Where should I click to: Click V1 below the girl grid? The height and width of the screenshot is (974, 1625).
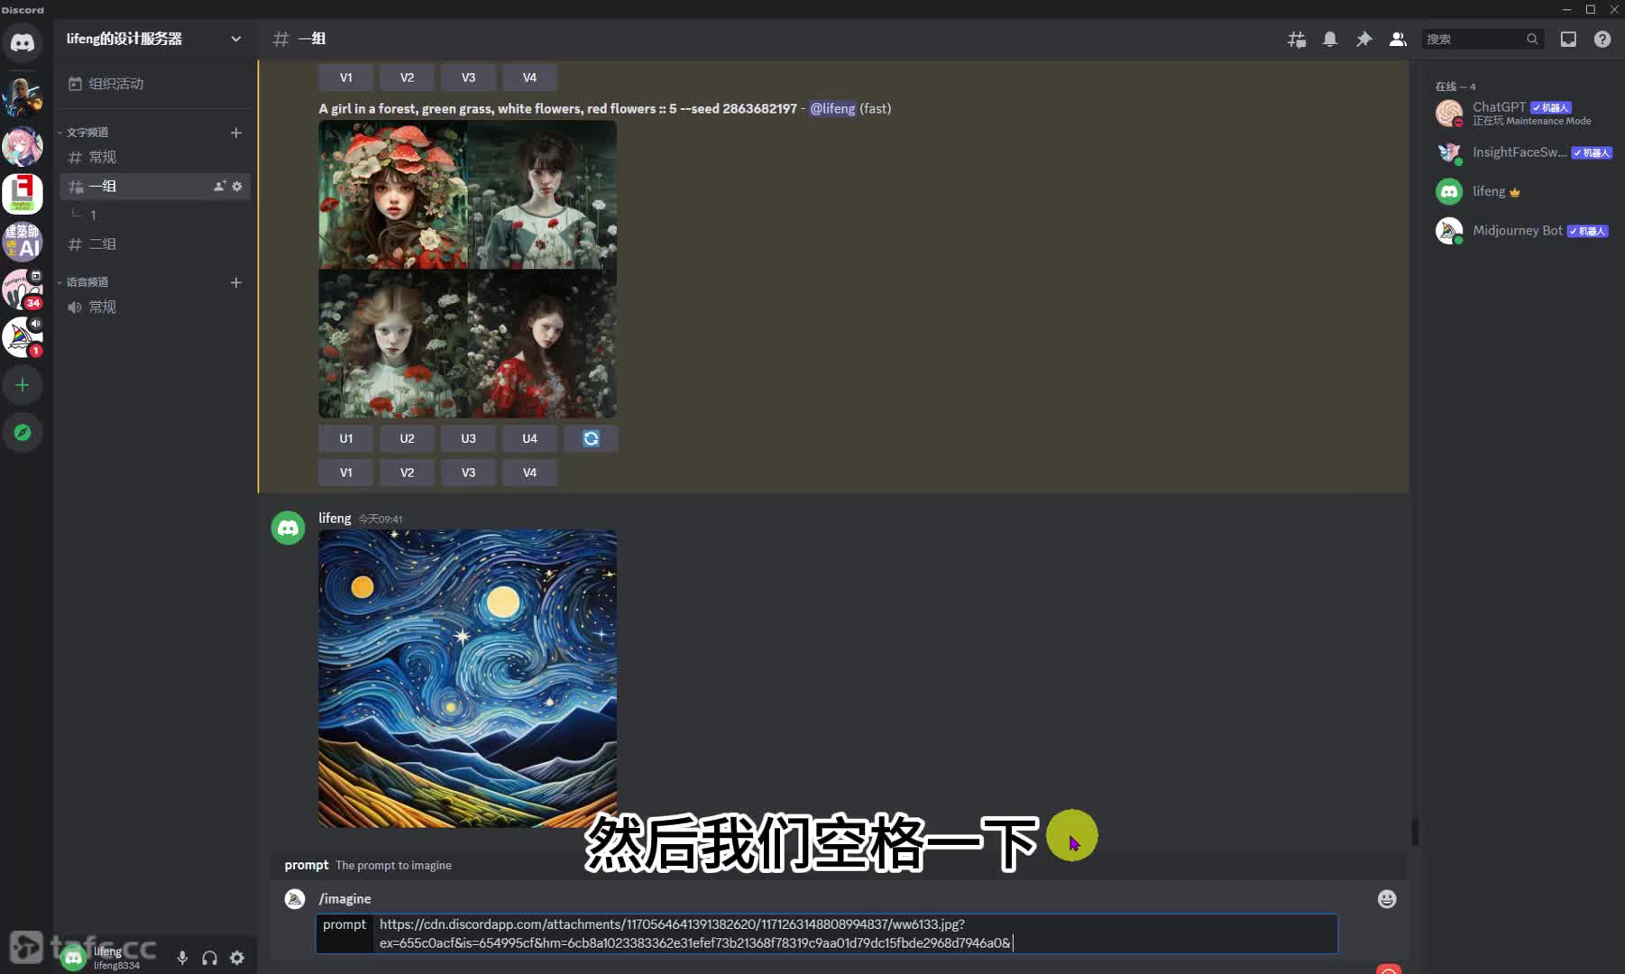[x=346, y=473]
